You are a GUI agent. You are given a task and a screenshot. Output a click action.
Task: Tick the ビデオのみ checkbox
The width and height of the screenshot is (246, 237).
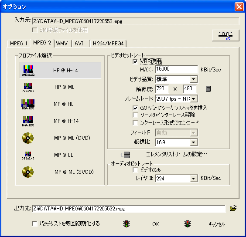(135, 170)
